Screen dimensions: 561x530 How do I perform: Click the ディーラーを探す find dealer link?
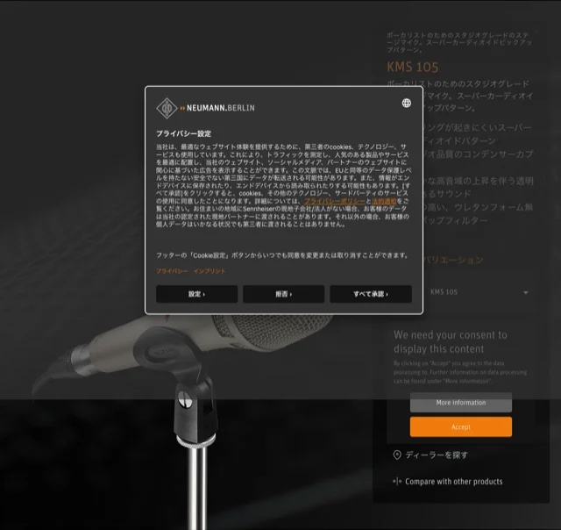point(437,455)
